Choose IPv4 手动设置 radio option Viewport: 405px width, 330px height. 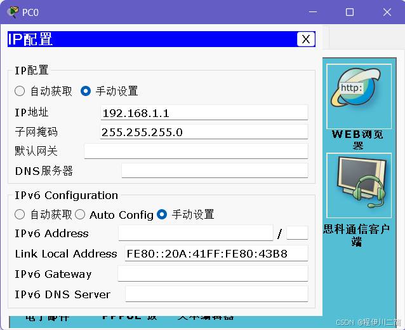(x=86, y=91)
